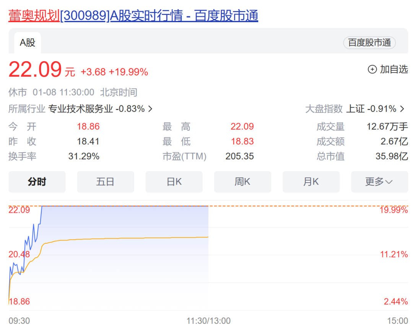Viewport: 413px width, 327px height.
Task: Click the 最低 value 18.83
Action: coord(242,141)
